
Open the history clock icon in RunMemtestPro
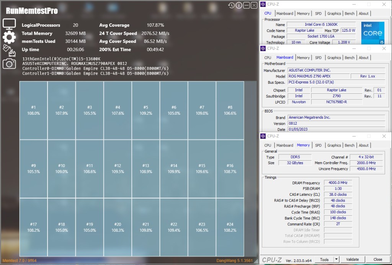tap(231, 5)
